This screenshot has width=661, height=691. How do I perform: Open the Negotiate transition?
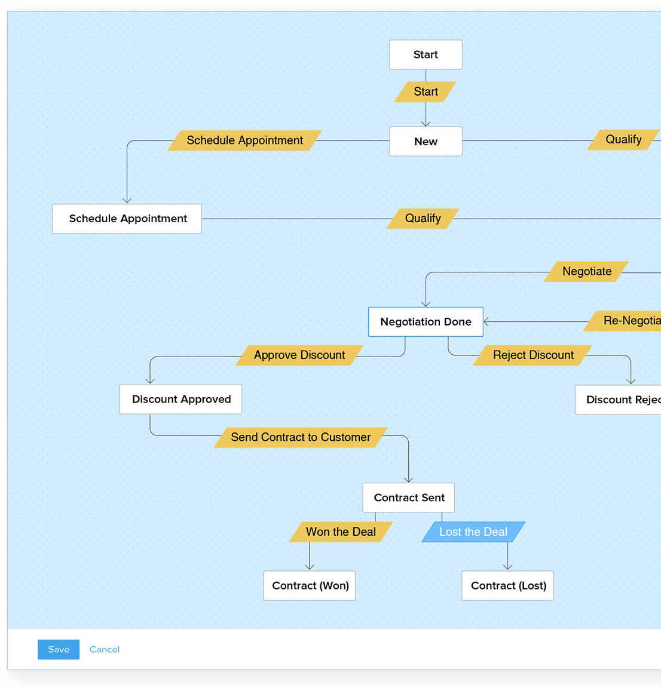586,272
